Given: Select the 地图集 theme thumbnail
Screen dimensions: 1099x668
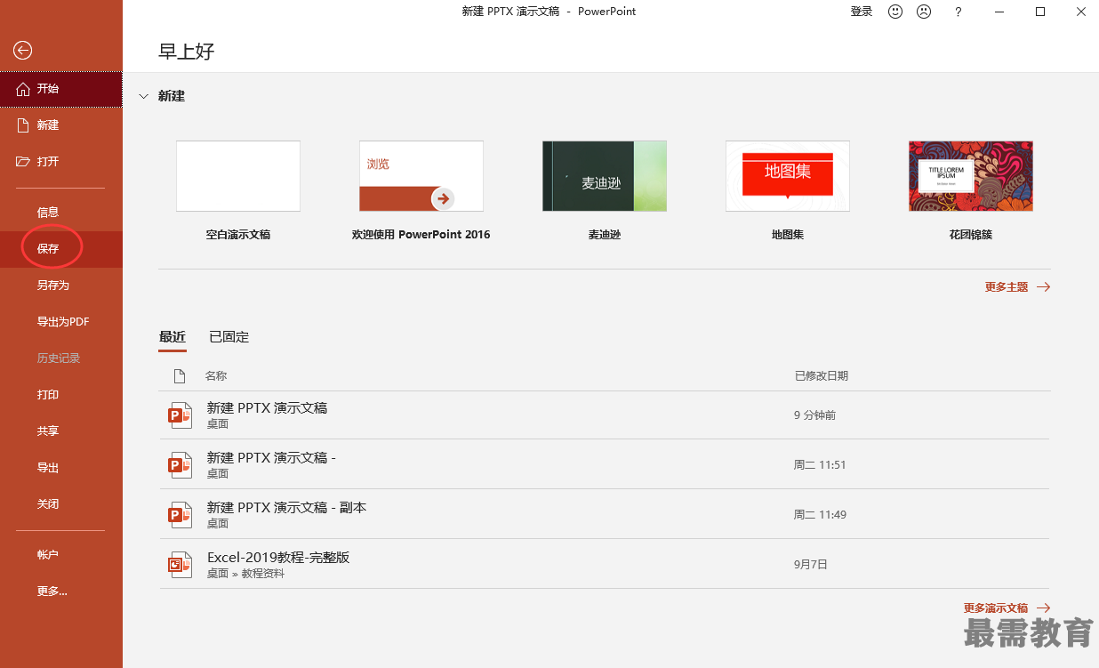Looking at the screenshot, I should [788, 176].
